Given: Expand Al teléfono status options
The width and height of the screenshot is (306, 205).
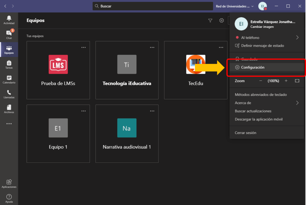Looking at the screenshot, I should tap(297, 37).
